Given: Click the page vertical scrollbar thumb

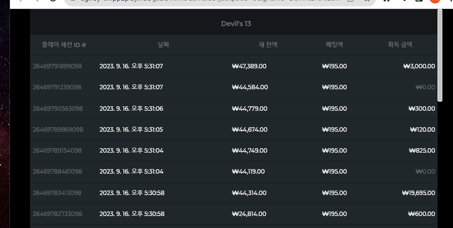Looking at the screenshot, I should (x=440, y=55).
